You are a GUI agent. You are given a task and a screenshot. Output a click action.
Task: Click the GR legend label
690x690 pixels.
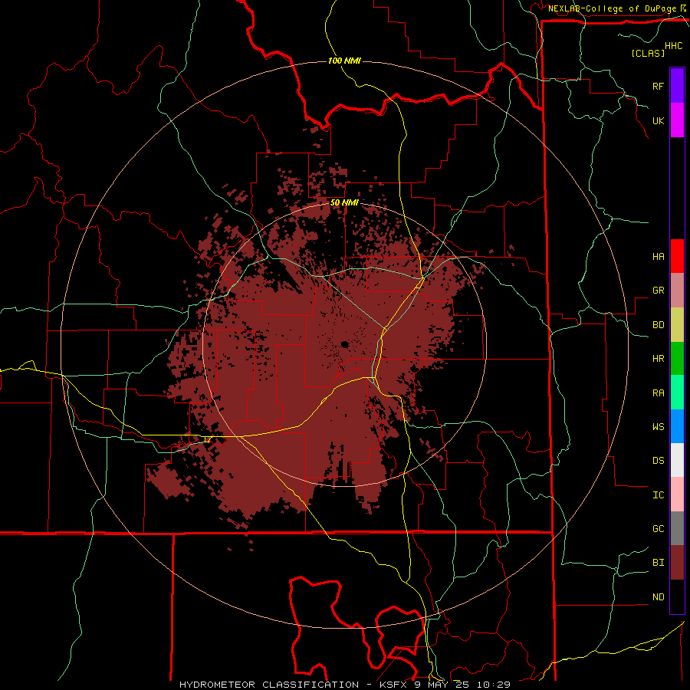pos(658,291)
